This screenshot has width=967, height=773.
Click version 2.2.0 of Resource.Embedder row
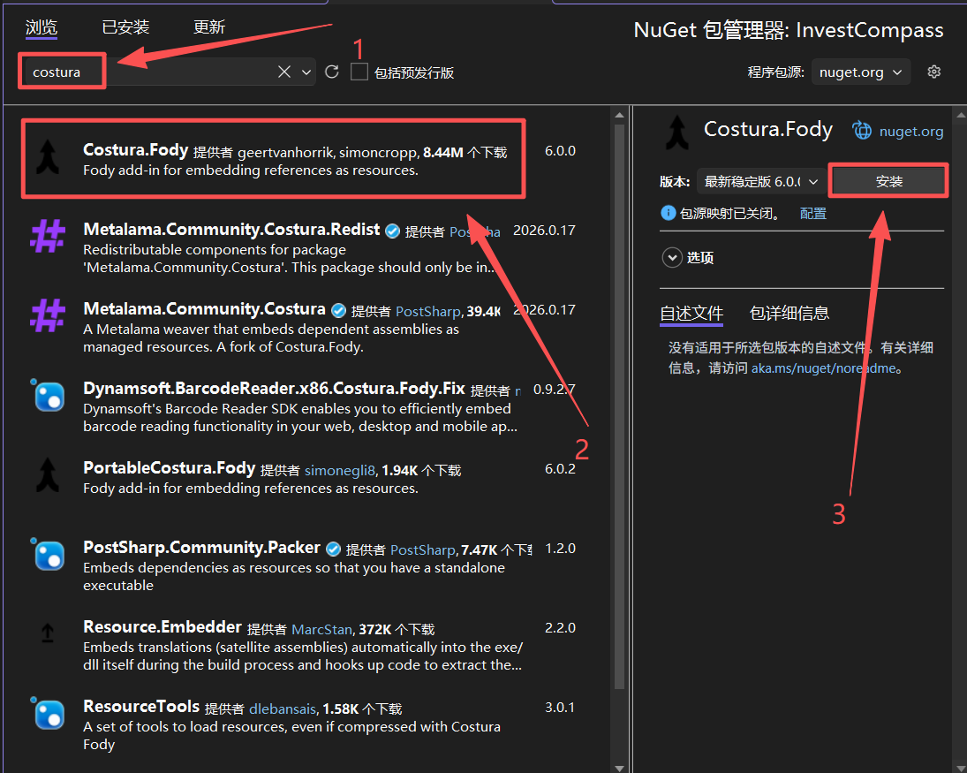560,628
